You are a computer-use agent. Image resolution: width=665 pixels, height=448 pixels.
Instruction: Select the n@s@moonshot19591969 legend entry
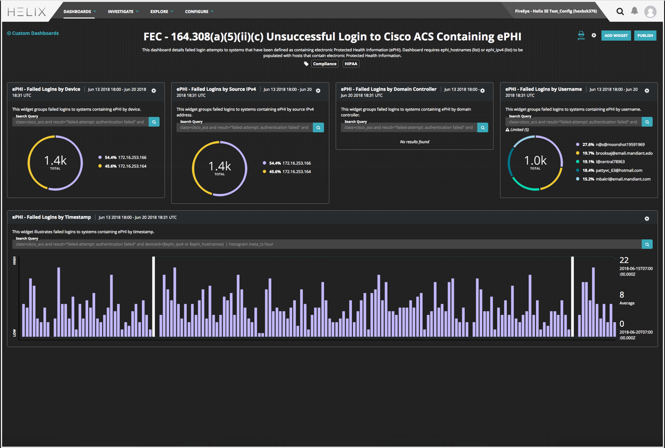pyautogui.click(x=610, y=145)
